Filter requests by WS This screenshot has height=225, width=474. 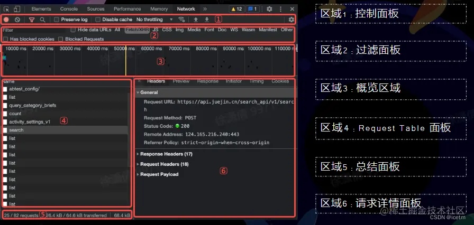tap(234, 30)
